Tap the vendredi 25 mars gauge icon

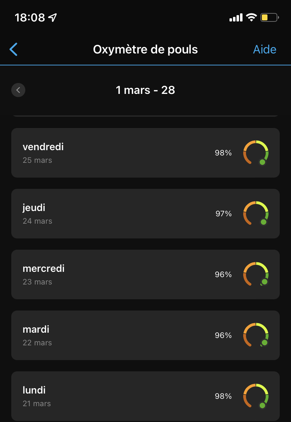256,153
